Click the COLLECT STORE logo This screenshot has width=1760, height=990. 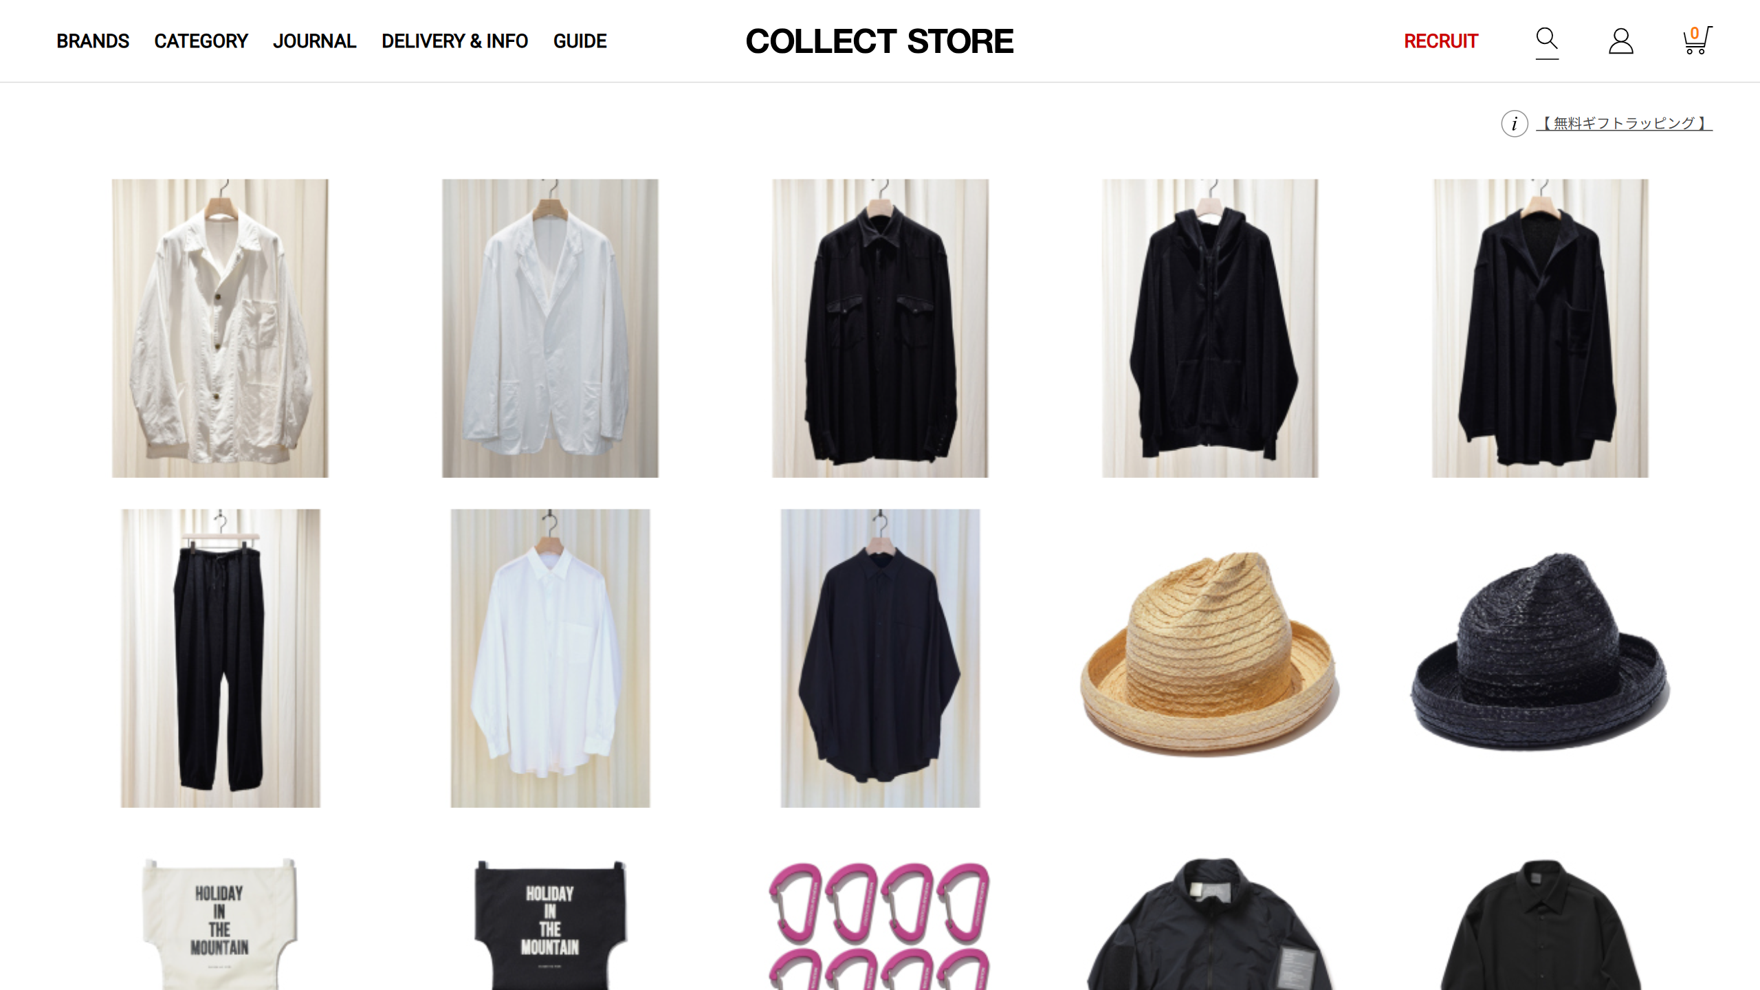[x=879, y=41]
